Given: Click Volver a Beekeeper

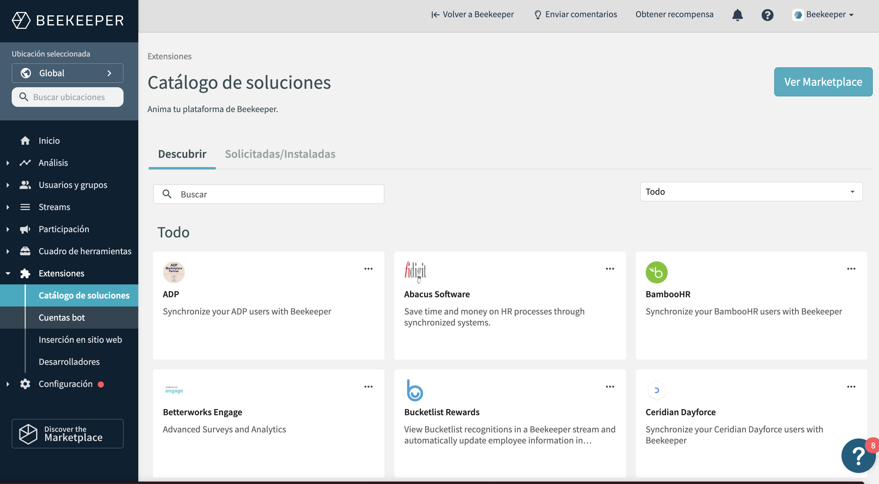Looking at the screenshot, I should coord(473,14).
